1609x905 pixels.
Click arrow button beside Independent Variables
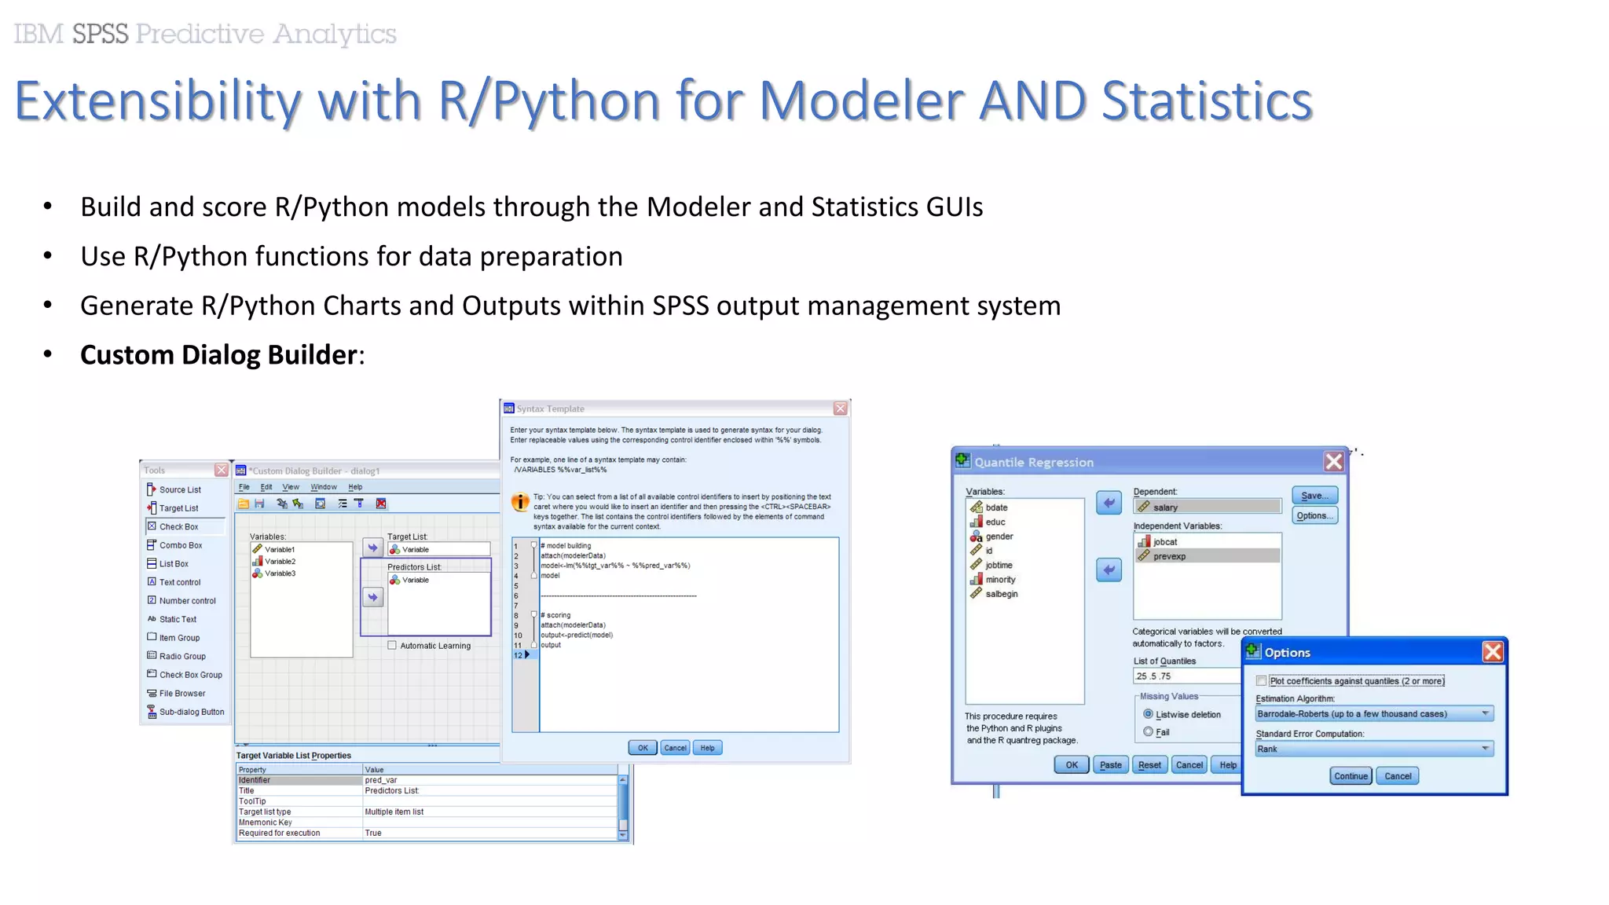coord(1109,570)
